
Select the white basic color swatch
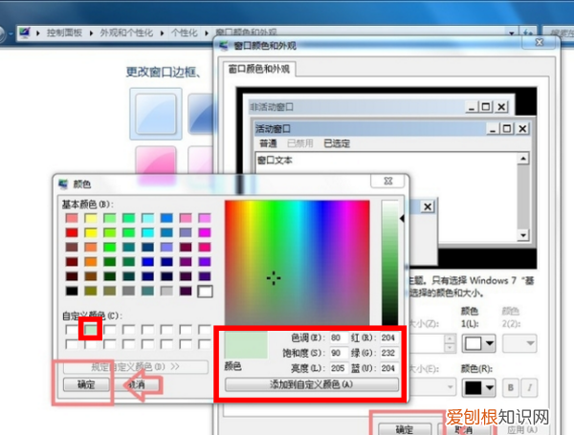coord(204,291)
